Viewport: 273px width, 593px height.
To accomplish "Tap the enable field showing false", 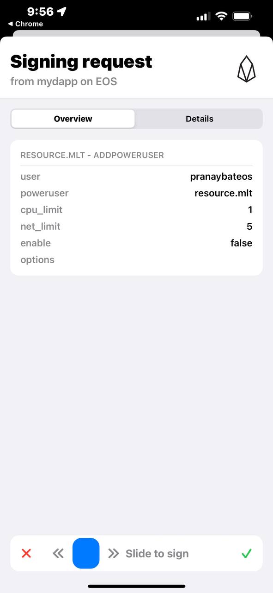I will pos(241,243).
